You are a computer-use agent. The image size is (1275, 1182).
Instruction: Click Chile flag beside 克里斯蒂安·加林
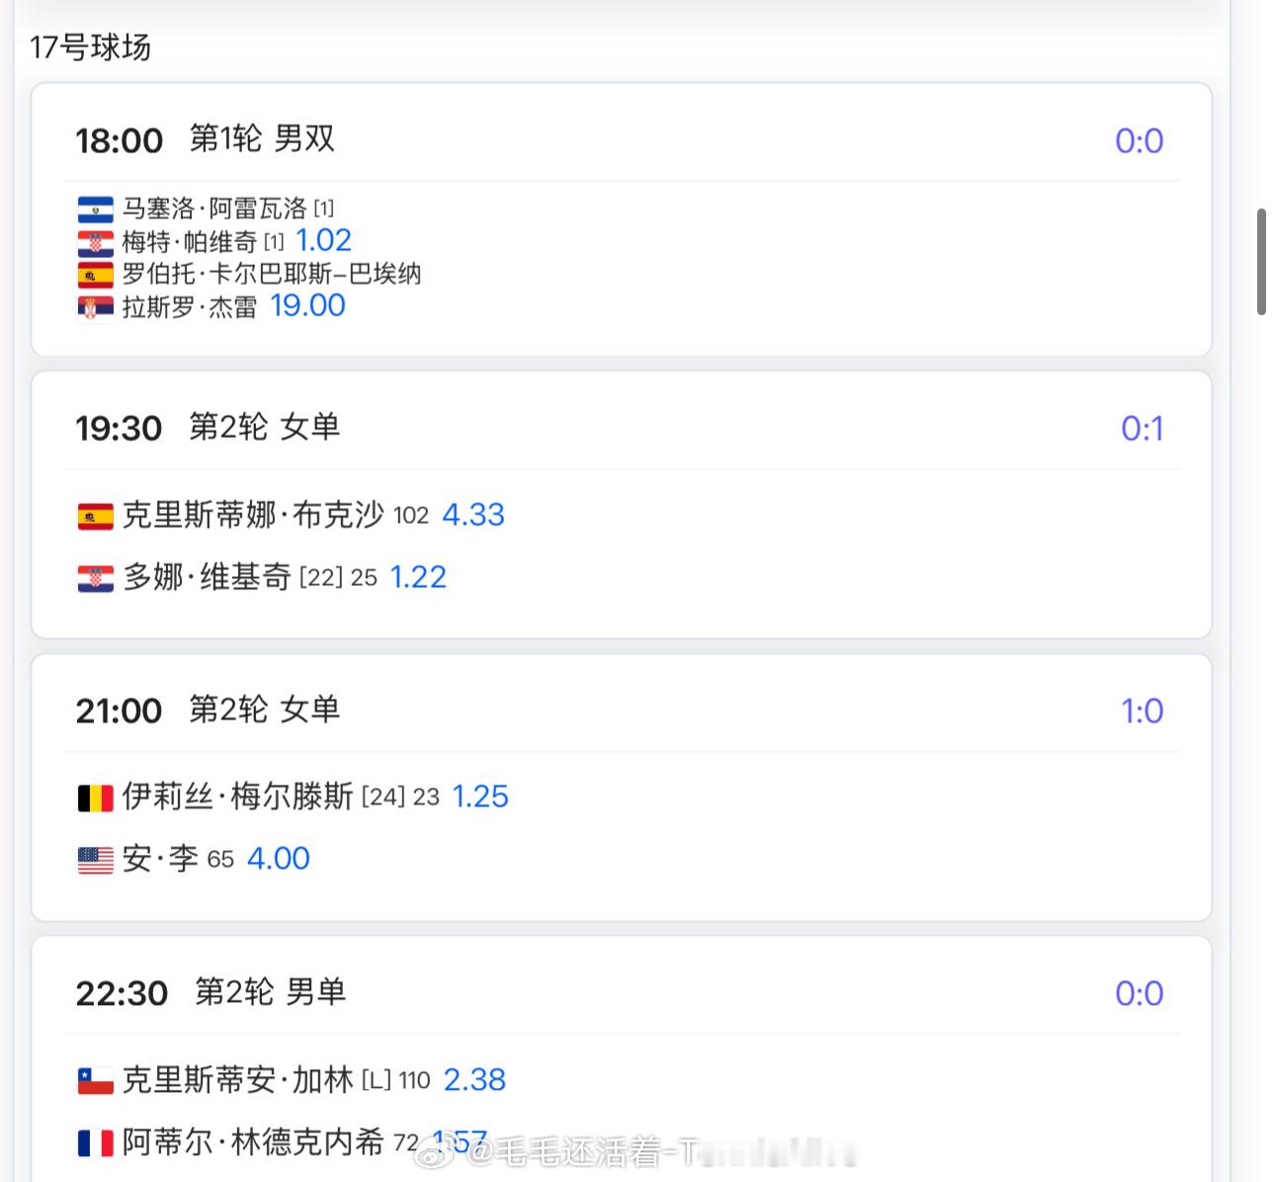[x=96, y=1081]
